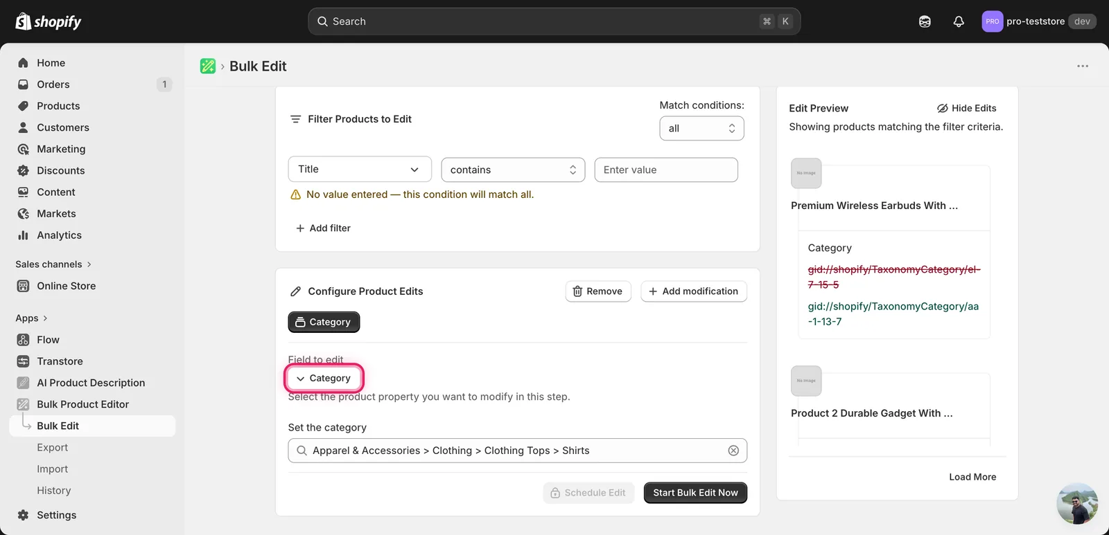
Task: Click the Online Store icon
Action: coord(23,286)
